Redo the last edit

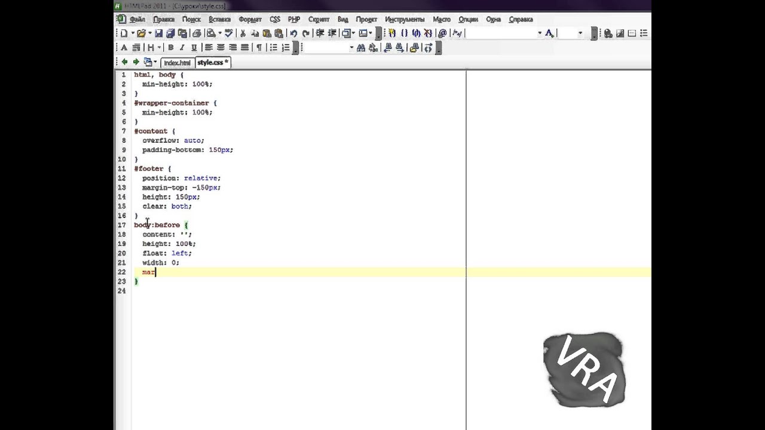(x=305, y=33)
